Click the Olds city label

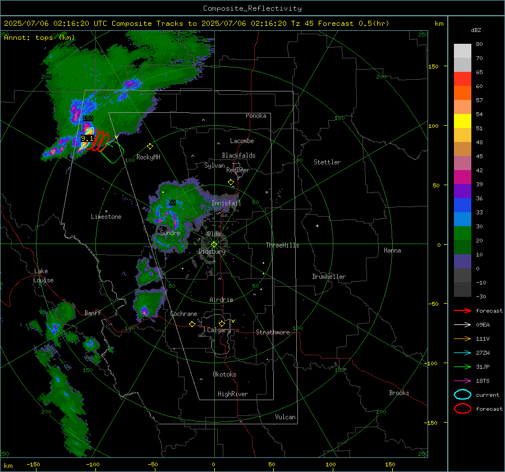214,234
